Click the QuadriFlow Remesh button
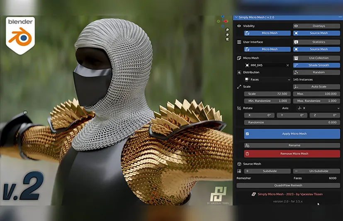The height and width of the screenshot is (221, 343). (x=288, y=185)
